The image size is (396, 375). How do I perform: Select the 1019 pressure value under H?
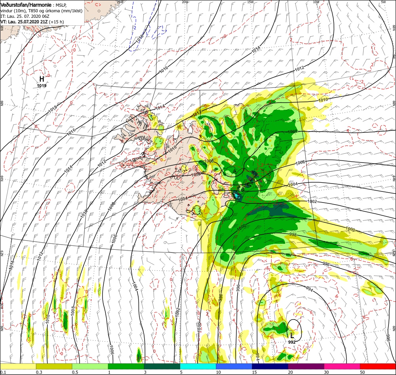(42, 86)
